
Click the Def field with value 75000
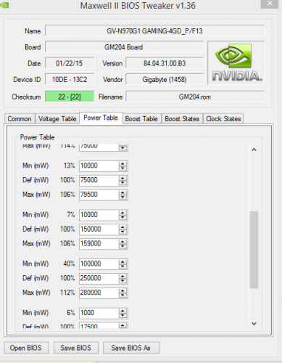(99, 180)
